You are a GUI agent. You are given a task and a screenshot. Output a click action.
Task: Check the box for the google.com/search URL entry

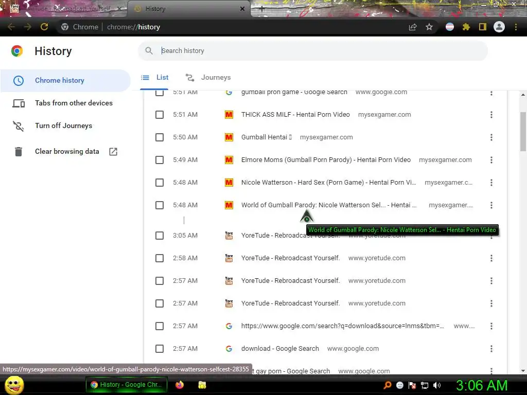160,326
